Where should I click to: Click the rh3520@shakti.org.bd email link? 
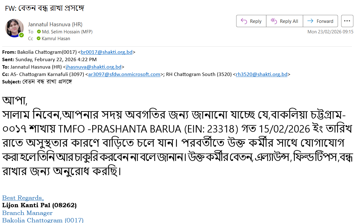(x=261, y=74)
